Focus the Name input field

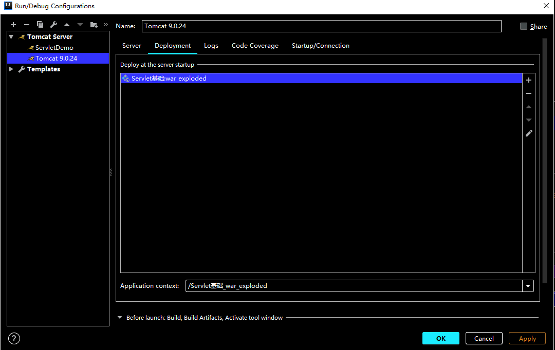coord(321,26)
